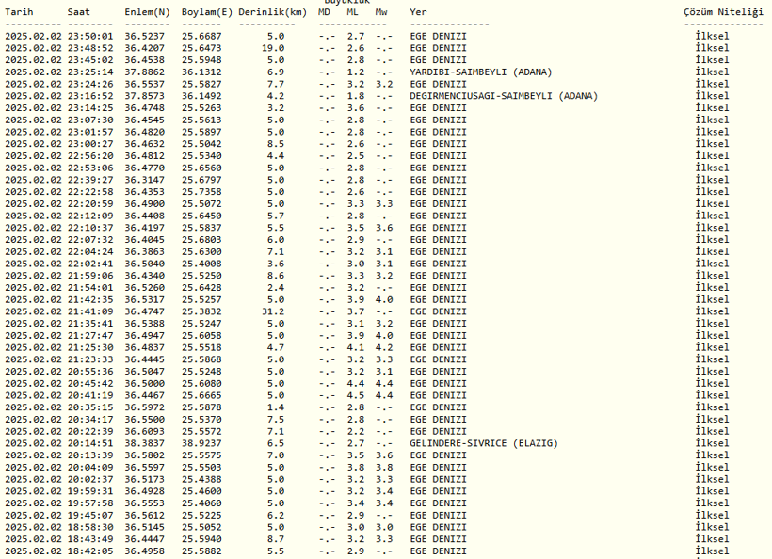The height and width of the screenshot is (559, 772).
Task: Select the Boylam(E) column header
Action: click(x=207, y=11)
